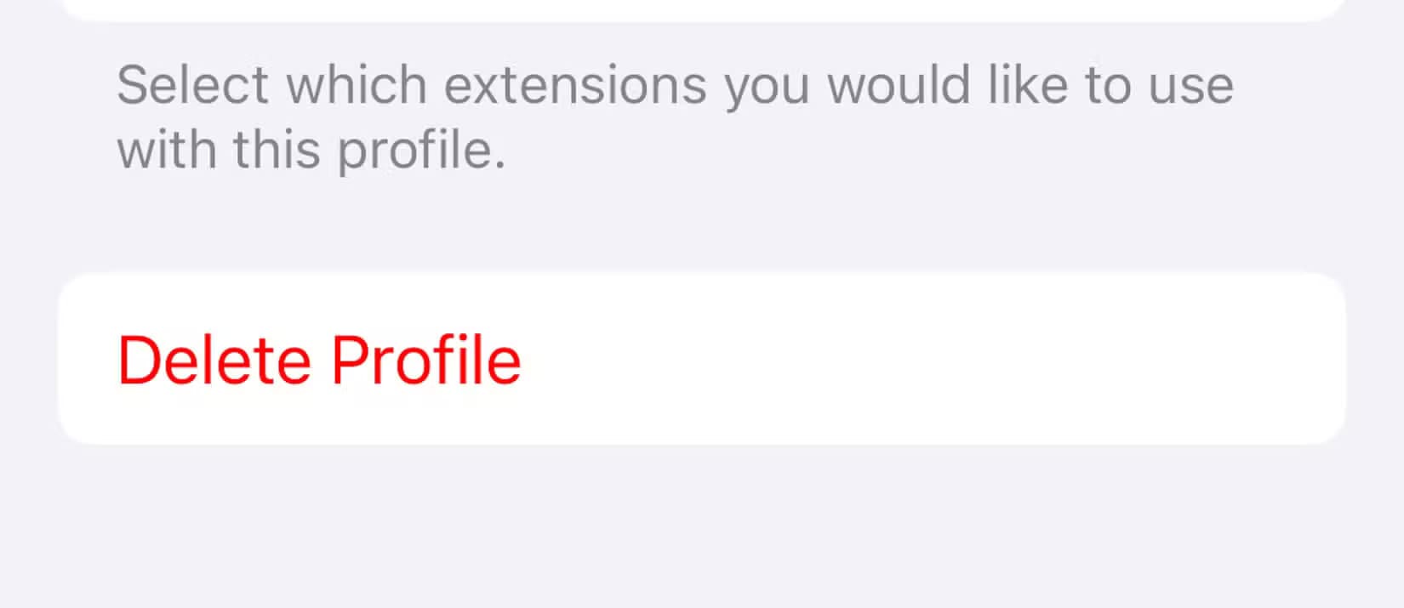Tap the red Delete Profile button
The width and height of the screenshot is (1404, 608).
click(319, 361)
